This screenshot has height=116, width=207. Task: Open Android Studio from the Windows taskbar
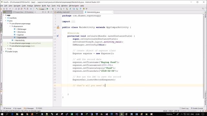pos(122,114)
